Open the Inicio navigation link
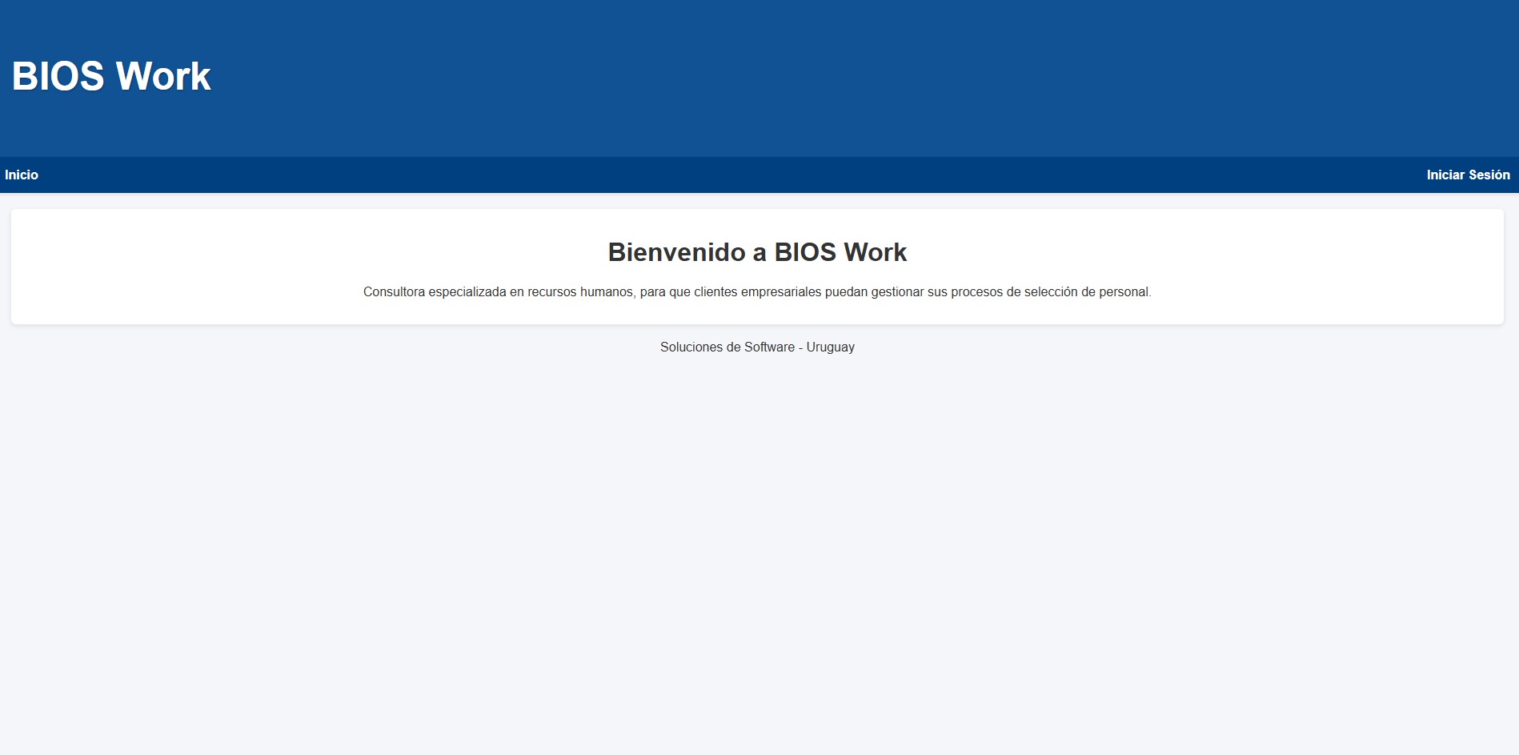This screenshot has height=755, width=1519. (21, 175)
